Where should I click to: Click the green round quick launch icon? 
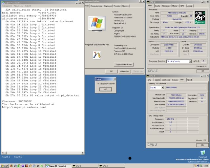click(19, 166)
